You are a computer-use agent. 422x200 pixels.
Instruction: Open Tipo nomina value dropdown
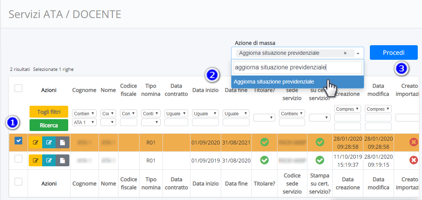(x=151, y=122)
